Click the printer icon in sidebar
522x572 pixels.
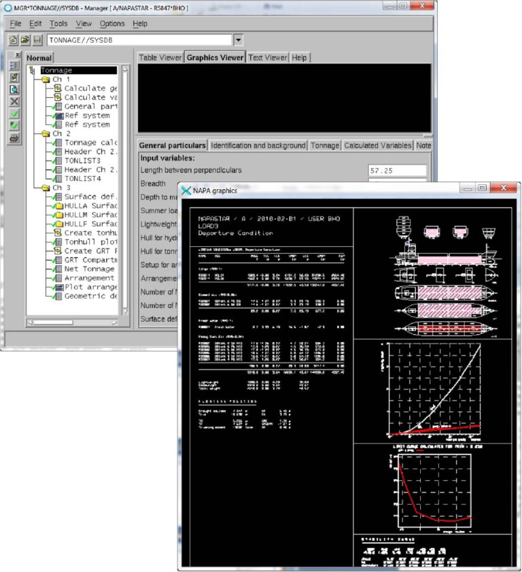point(14,138)
